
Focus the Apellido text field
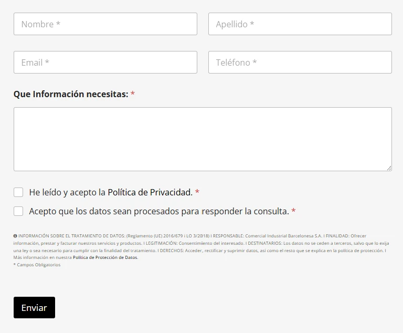[300, 24]
